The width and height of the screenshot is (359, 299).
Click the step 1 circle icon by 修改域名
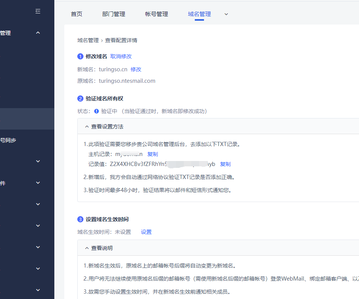80,56
